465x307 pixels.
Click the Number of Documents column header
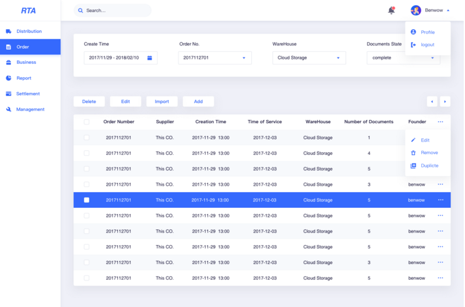(x=369, y=122)
